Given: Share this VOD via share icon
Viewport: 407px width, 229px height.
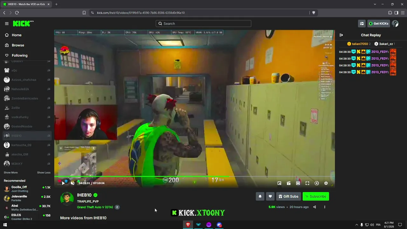Looking at the screenshot, I should point(314,207).
